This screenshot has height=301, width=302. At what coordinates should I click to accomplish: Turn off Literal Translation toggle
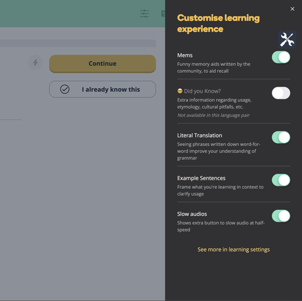coord(281,138)
